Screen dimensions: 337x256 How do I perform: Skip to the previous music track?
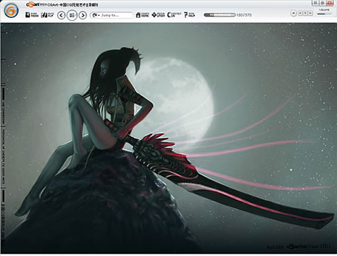click(301, 13)
